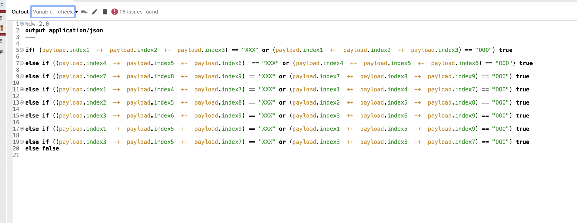Collapse the fold marker on line 1
The width and height of the screenshot is (577, 223).
[22, 24]
